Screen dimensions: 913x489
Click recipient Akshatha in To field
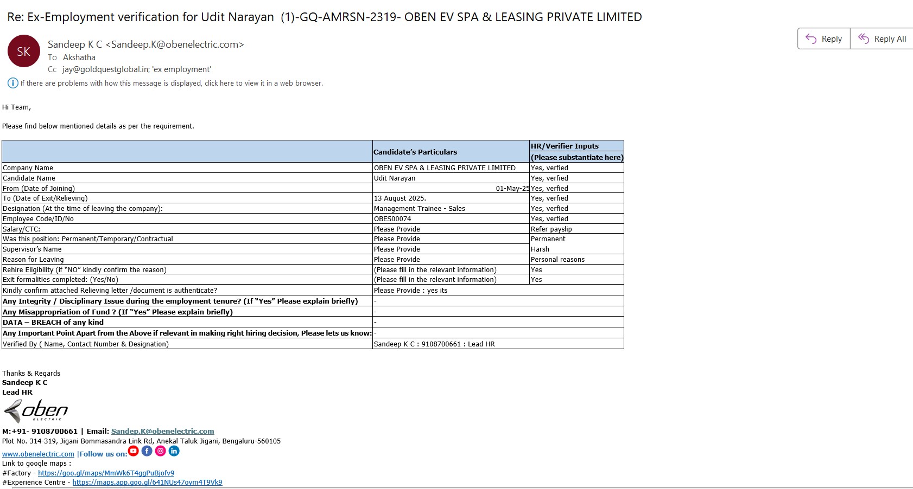click(x=79, y=57)
